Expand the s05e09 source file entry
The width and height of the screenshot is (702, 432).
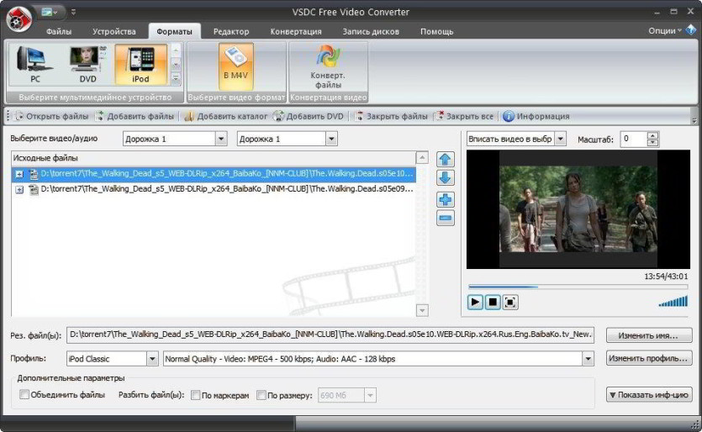(x=19, y=190)
